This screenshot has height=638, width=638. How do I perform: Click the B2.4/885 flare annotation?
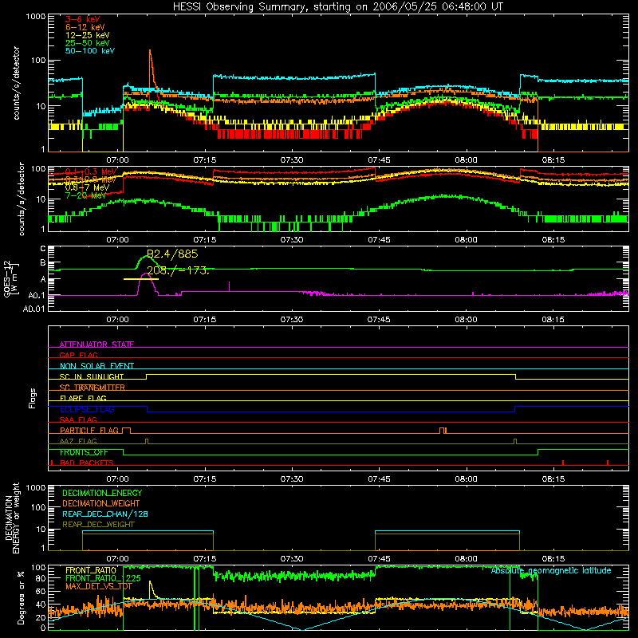172,254
